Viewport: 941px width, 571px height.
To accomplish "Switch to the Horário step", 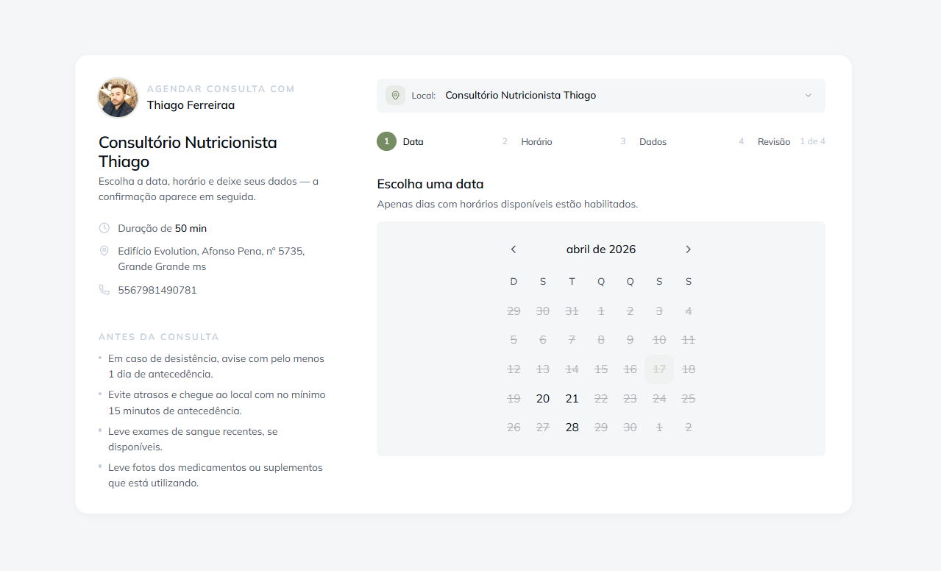I will [x=536, y=141].
